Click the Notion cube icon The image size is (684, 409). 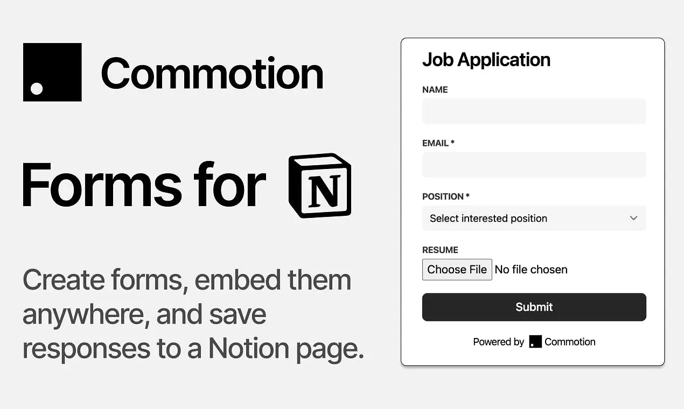tap(320, 186)
